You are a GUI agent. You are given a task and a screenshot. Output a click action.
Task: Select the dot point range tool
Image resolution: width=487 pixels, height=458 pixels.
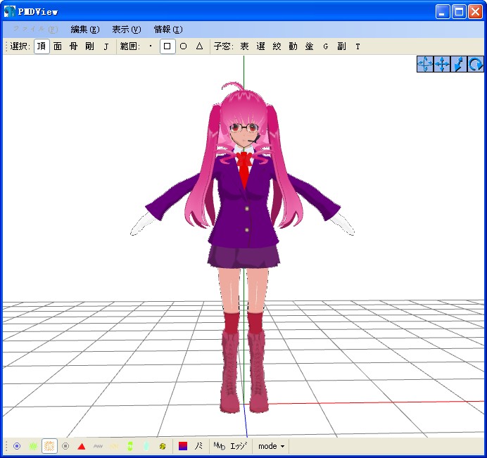(151, 46)
